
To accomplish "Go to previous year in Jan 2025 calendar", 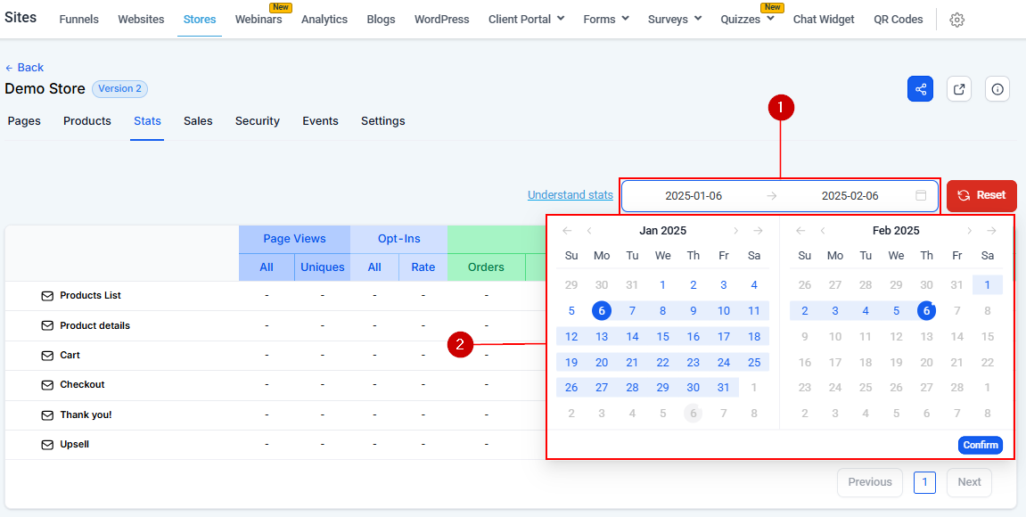I will pos(567,230).
